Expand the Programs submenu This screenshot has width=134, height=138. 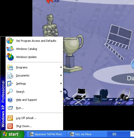pos(34,67)
